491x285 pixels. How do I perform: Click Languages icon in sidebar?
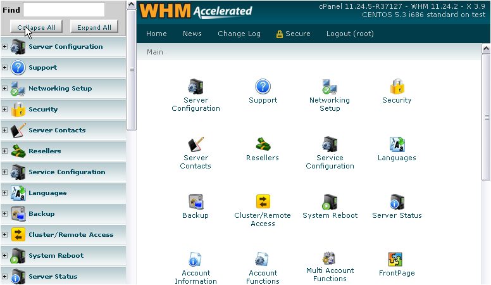coord(18,193)
